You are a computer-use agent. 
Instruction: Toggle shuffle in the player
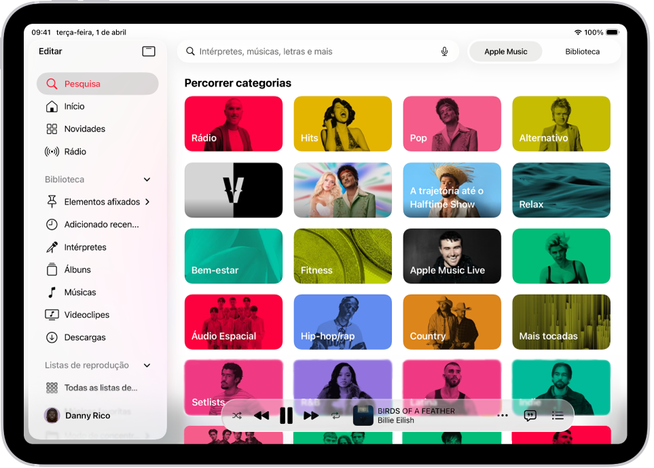(237, 416)
